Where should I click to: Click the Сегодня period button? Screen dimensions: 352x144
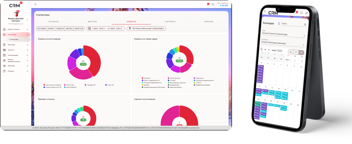(x=42, y=29)
